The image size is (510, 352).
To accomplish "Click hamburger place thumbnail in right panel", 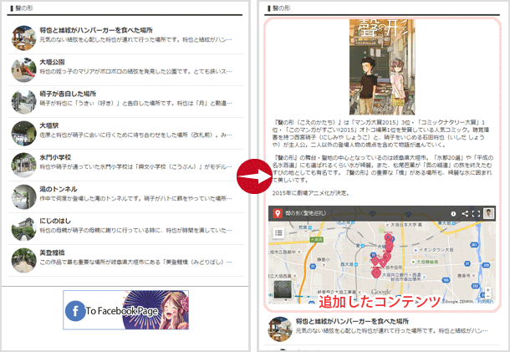I will 280,329.
